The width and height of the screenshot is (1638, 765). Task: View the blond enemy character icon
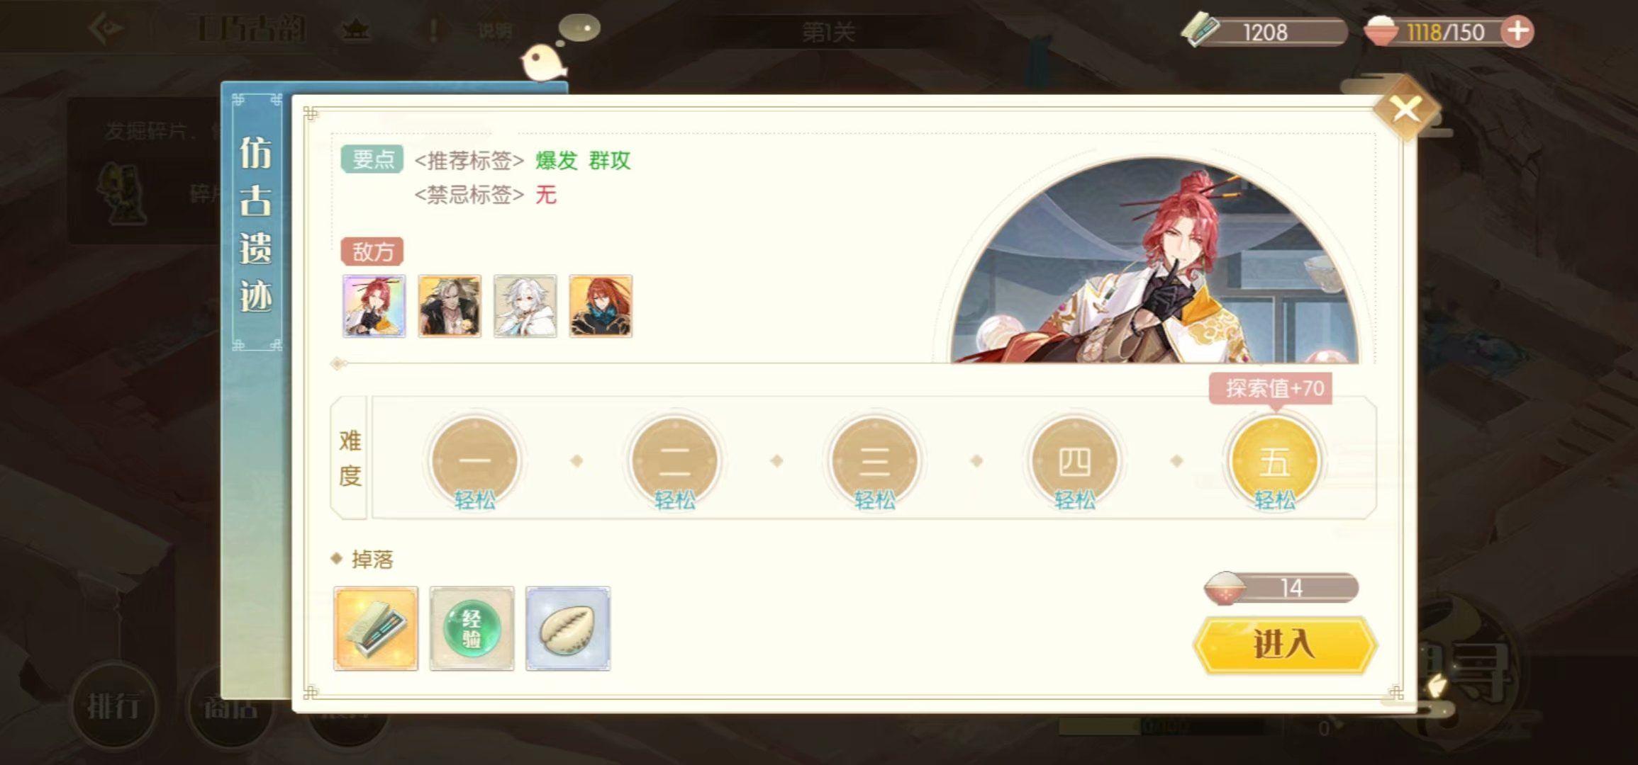(x=450, y=306)
